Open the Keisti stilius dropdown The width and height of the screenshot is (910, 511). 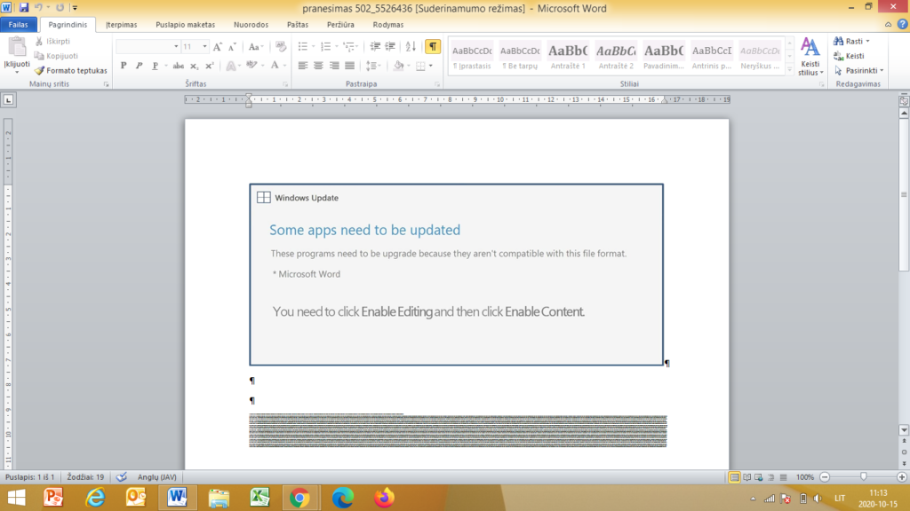(x=810, y=56)
